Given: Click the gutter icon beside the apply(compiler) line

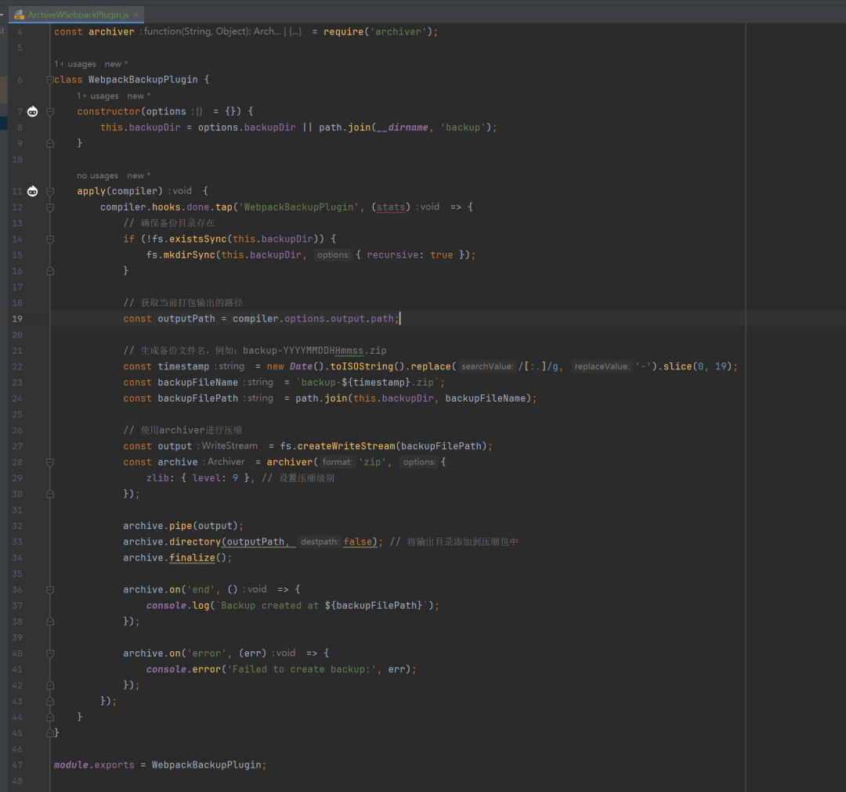Looking at the screenshot, I should tap(32, 192).
